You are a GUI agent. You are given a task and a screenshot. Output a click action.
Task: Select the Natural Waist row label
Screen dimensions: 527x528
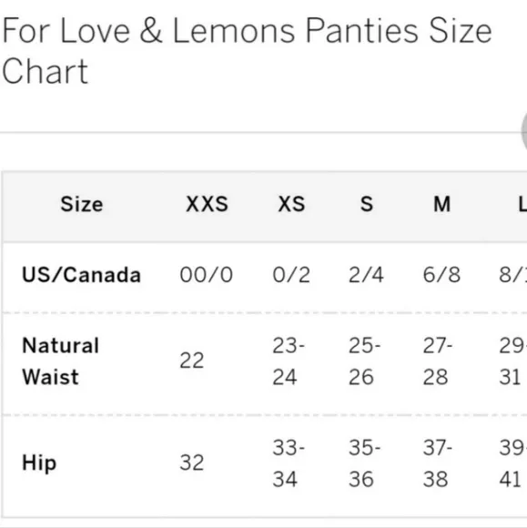tap(61, 361)
